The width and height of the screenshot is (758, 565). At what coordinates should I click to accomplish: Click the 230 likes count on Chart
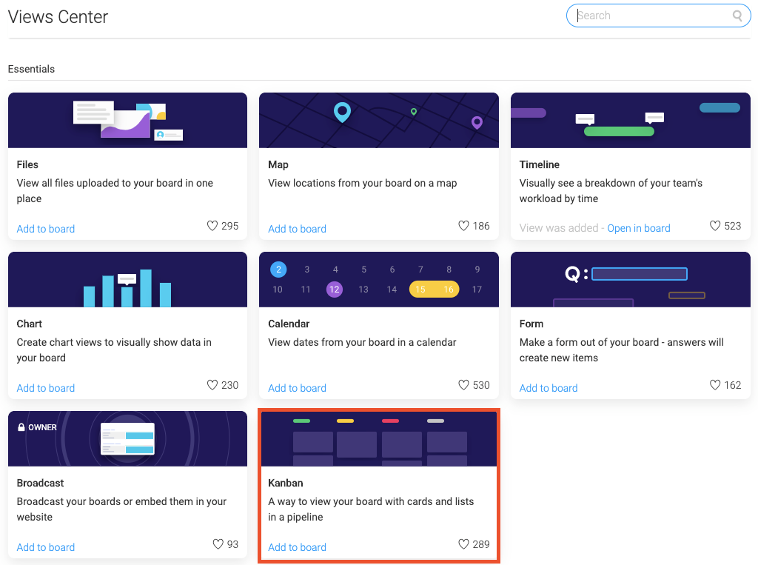point(230,385)
